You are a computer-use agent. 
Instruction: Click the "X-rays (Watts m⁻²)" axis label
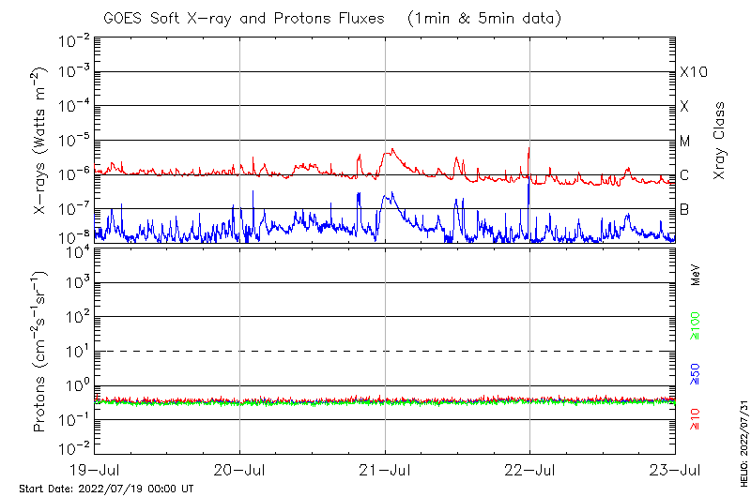(40, 141)
